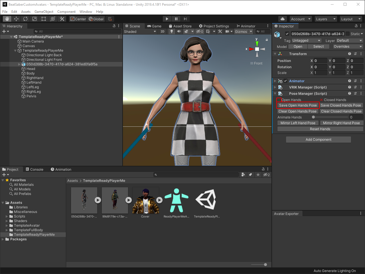Select the Scale tool
The height and width of the screenshot is (274, 365).
35,19
